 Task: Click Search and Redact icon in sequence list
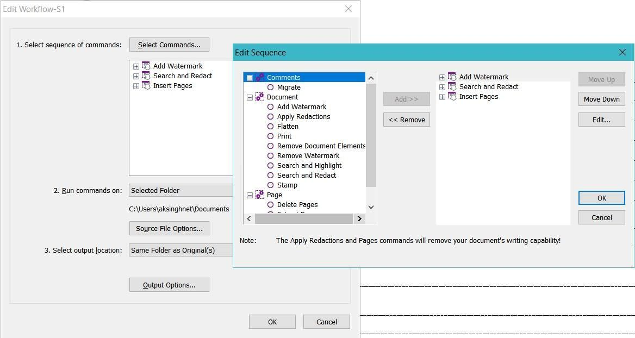pyautogui.click(x=452, y=86)
